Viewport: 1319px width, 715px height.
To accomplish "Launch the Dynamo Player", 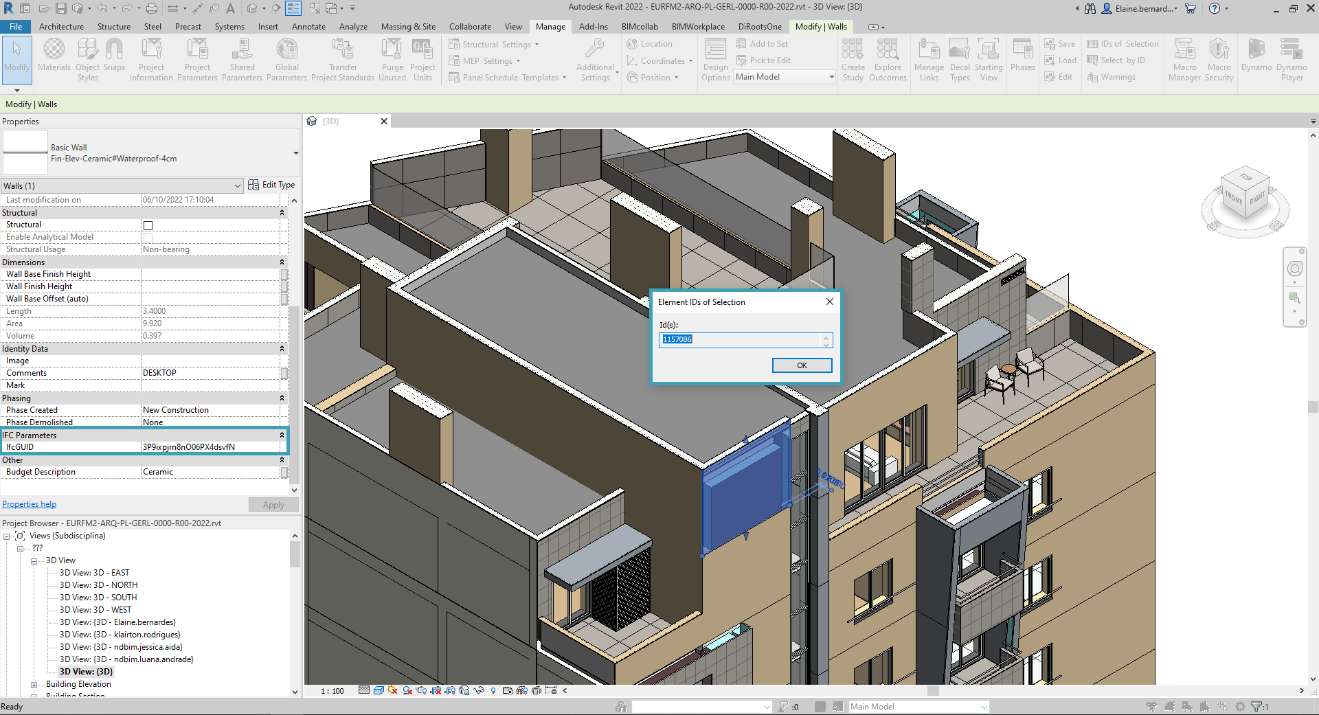I will click(x=1291, y=60).
